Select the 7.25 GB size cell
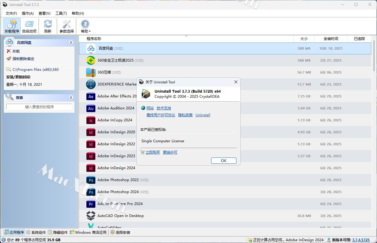 [304, 96]
